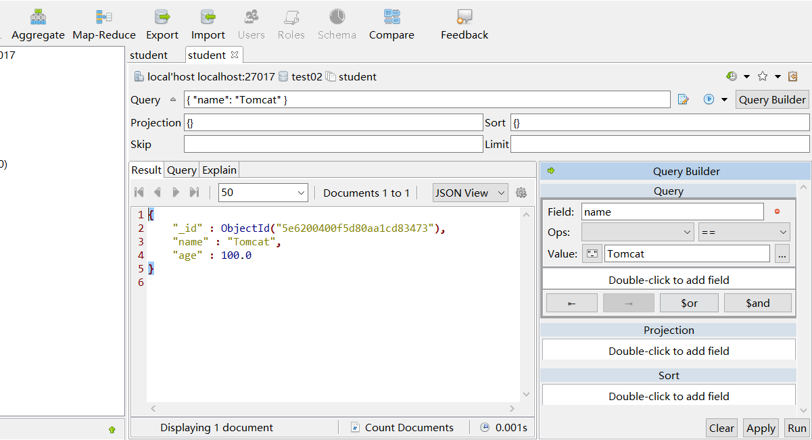Image resolution: width=812 pixels, height=440 pixels.
Task: Open the first Ops dropdown
Action: point(638,232)
